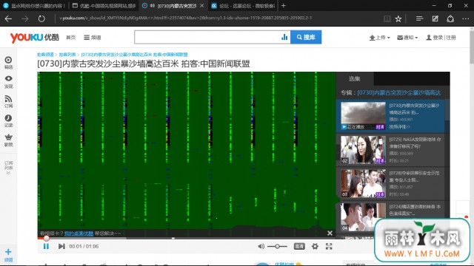This screenshot has width=474, height=266.
Task: Toggle the video quality button
Action: 299,246
